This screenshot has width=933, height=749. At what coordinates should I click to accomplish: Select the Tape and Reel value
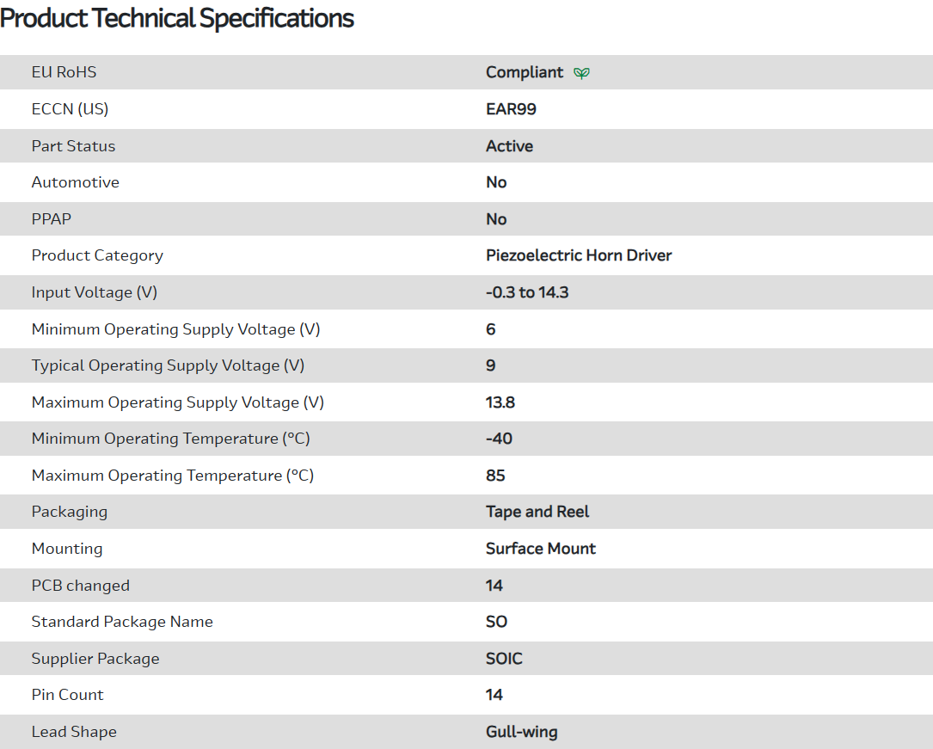(537, 512)
